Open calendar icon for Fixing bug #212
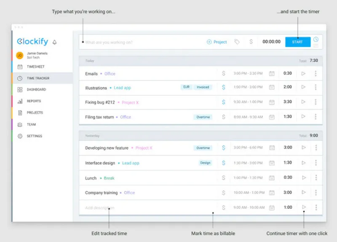Viewport: 337px width, 242px height. (x=272, y=102)
